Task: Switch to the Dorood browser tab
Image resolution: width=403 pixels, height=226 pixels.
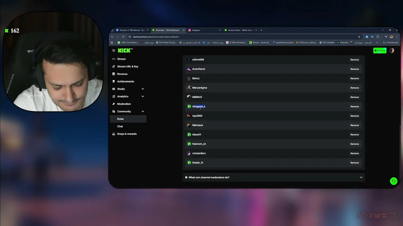Action: pyautogui.click(x=132, y=30)
